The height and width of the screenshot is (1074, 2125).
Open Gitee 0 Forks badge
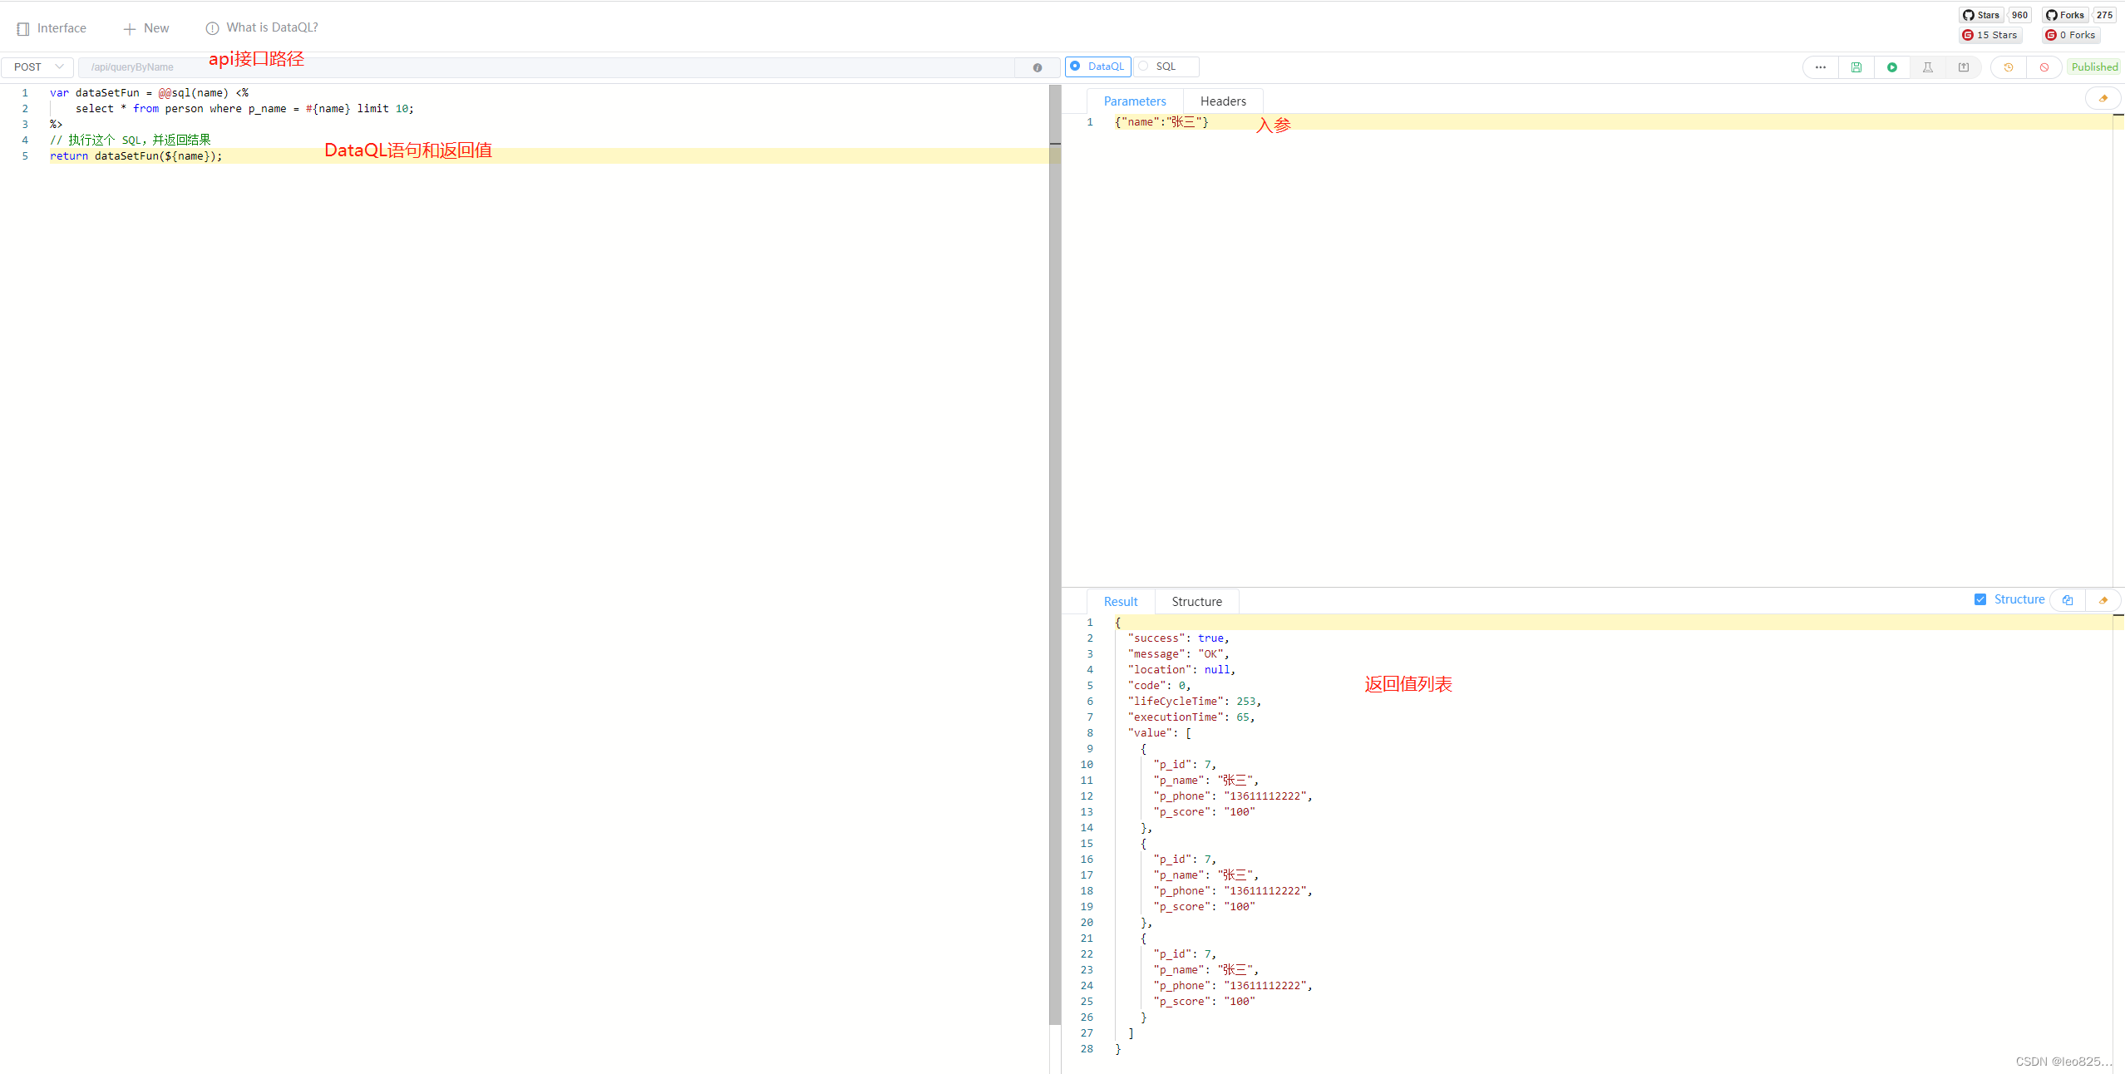point(2071,35)
